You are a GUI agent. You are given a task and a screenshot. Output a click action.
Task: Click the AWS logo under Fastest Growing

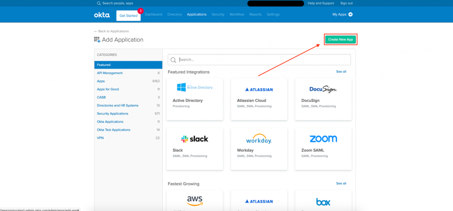195,201
